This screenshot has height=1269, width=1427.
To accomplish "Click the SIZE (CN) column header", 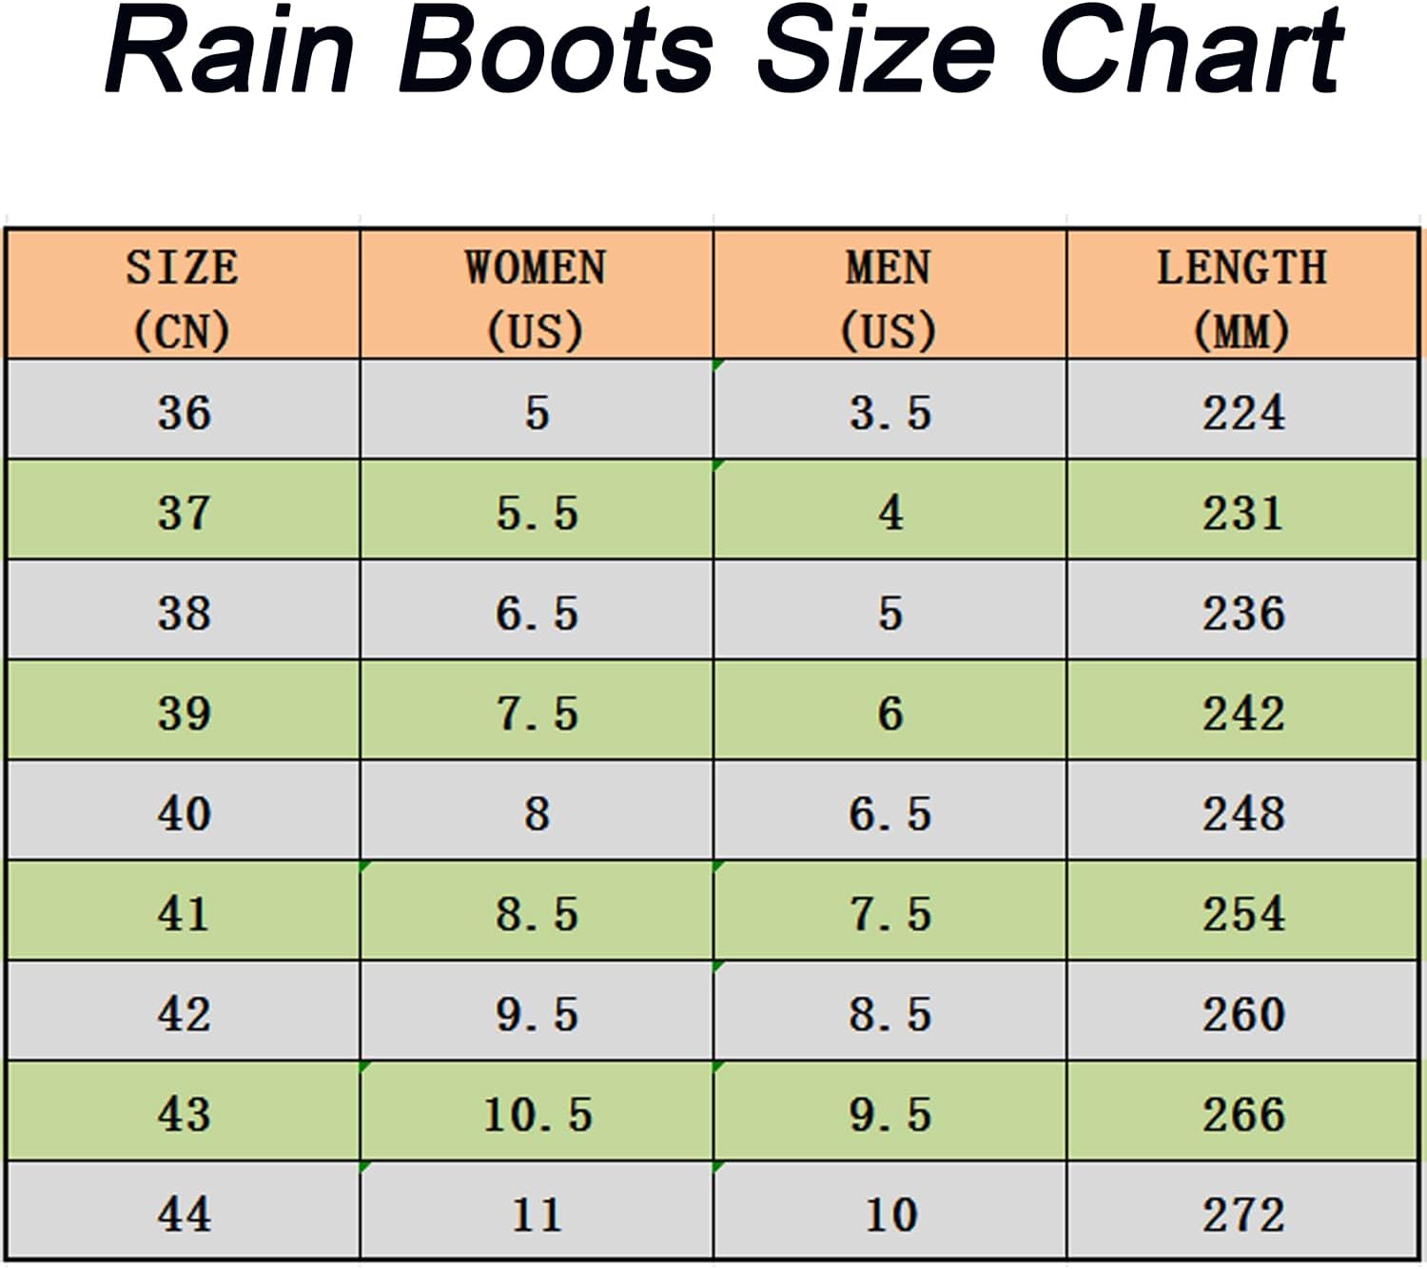I will (x=183, y=295).
